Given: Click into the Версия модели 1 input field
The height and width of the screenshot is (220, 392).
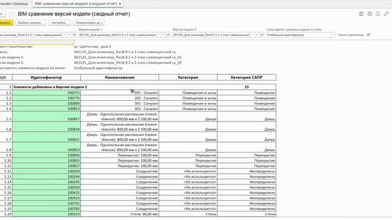Looking at the screenshot, I should [x=118, y=35].
